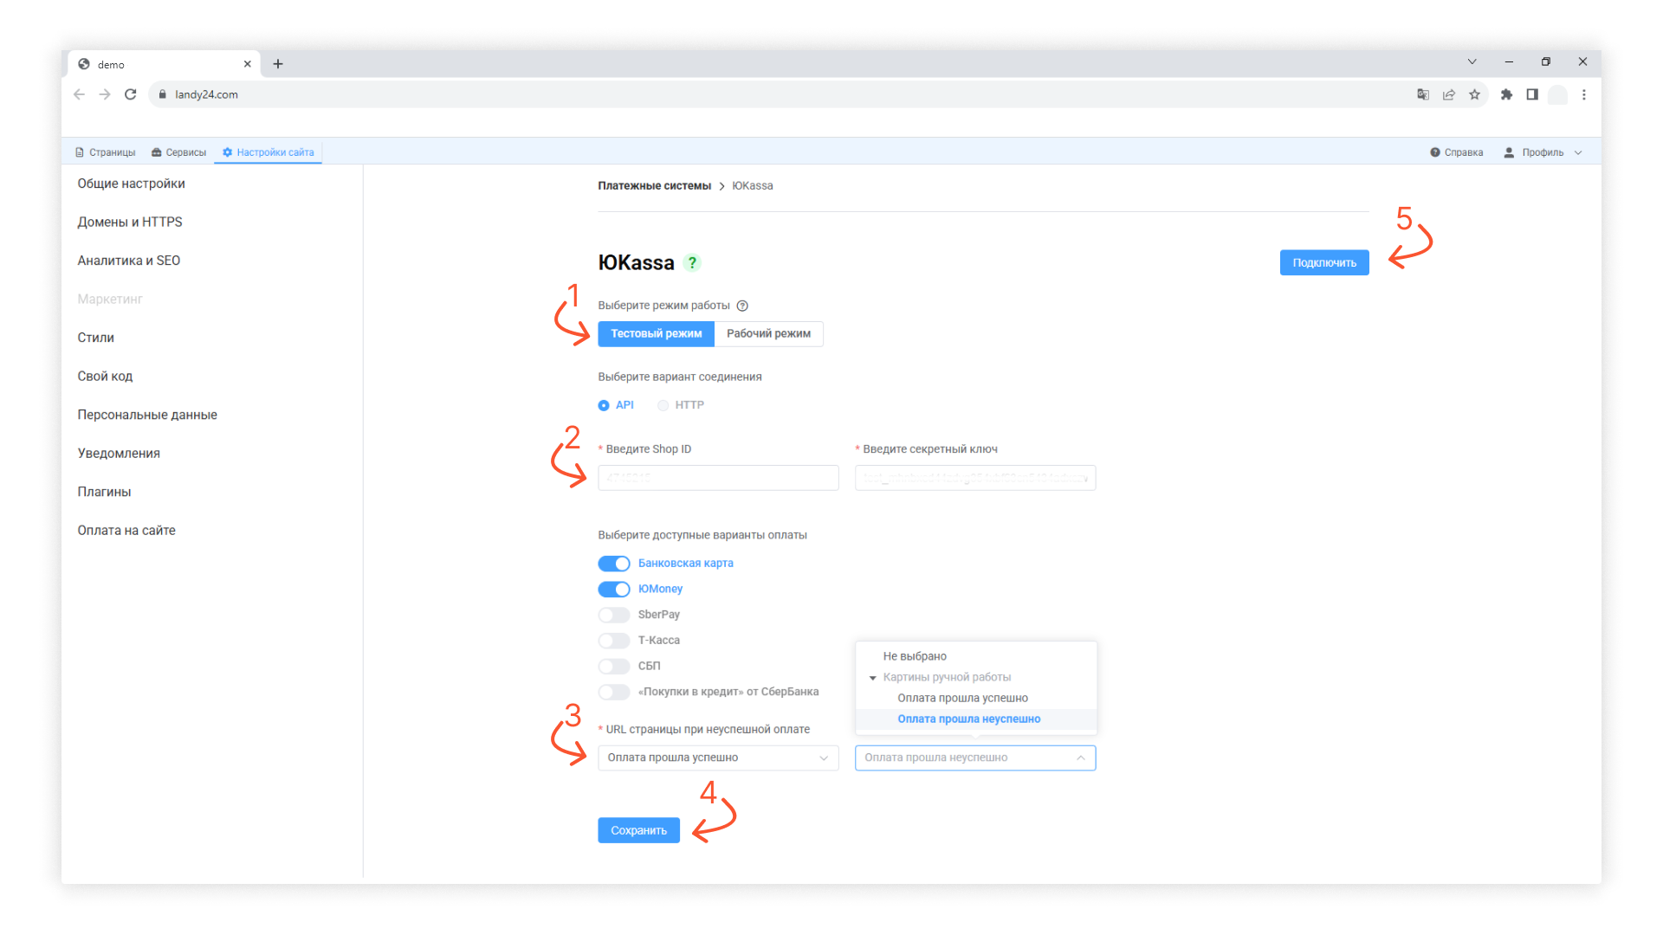The image size is (1663, 935).
Task: Open the Маркетинг sidebar item
Action: 110,299
